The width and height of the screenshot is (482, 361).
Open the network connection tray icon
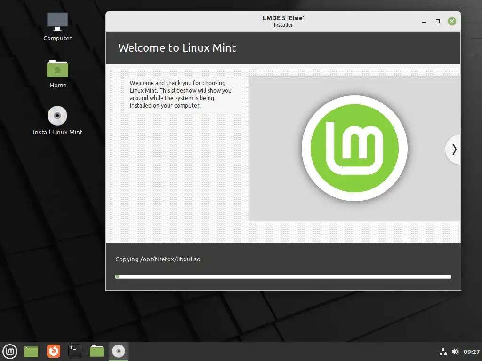pyautogui.click(x=443, y=352)
